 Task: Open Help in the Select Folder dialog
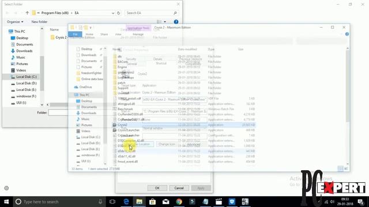coord(176,22)
